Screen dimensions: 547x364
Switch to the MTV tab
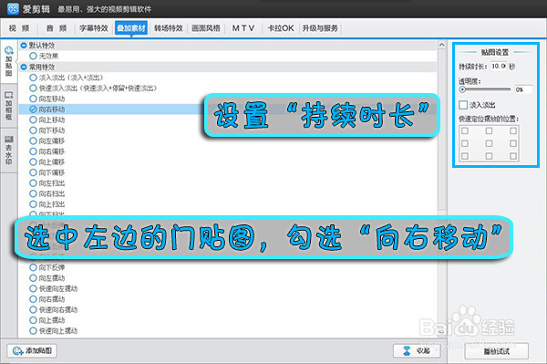coord(243,28)
